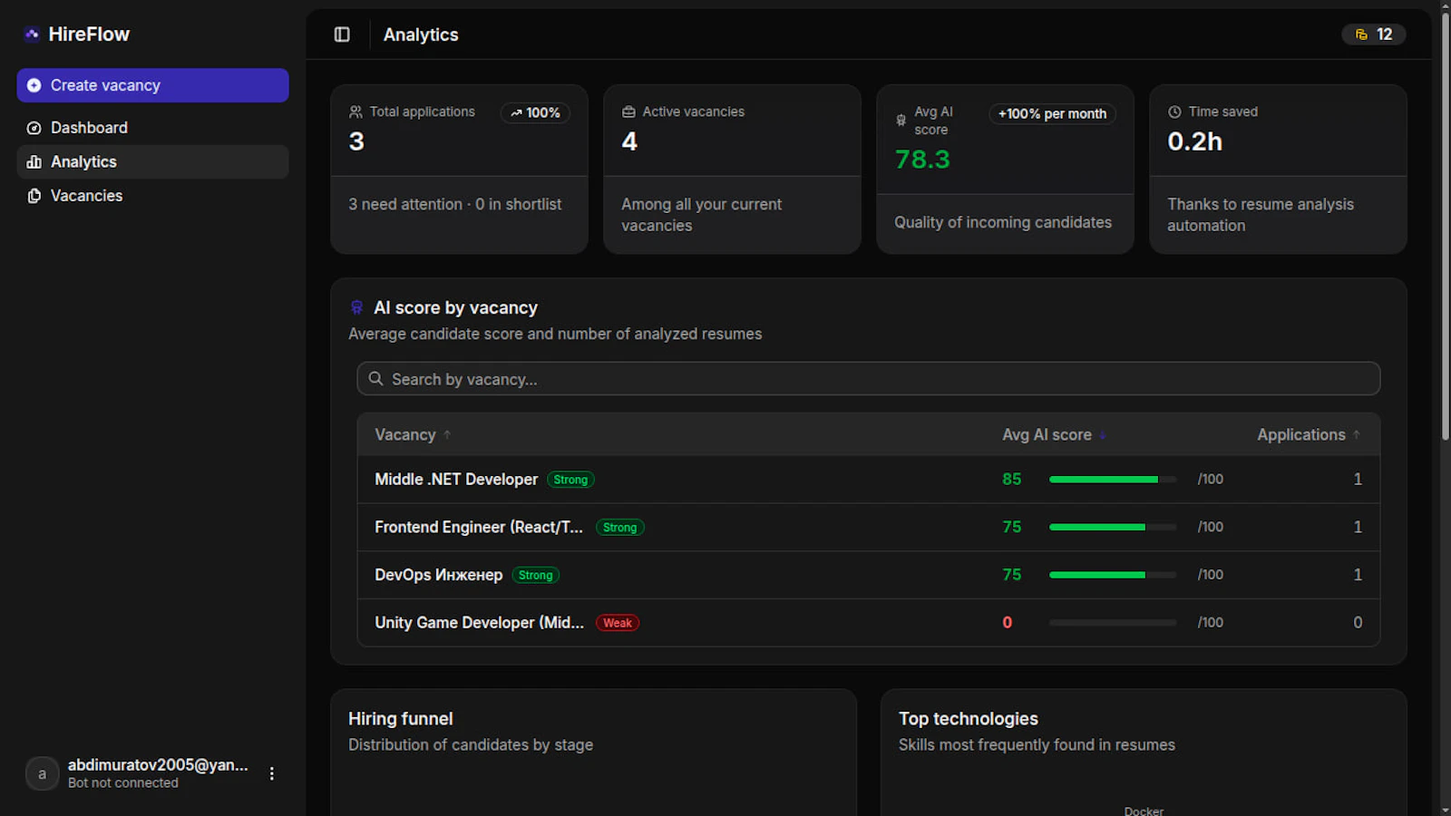Click the Active vacancies briefcase icon
1451x816 pixels.
pyautogui.click(x=628, y=112)
